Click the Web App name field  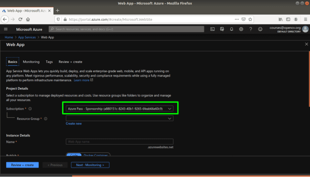(x=120, y=142)
